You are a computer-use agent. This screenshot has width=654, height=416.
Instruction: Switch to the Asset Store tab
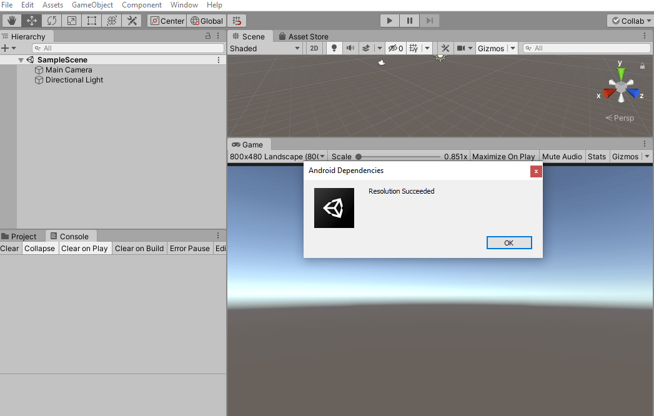(304, 36)
